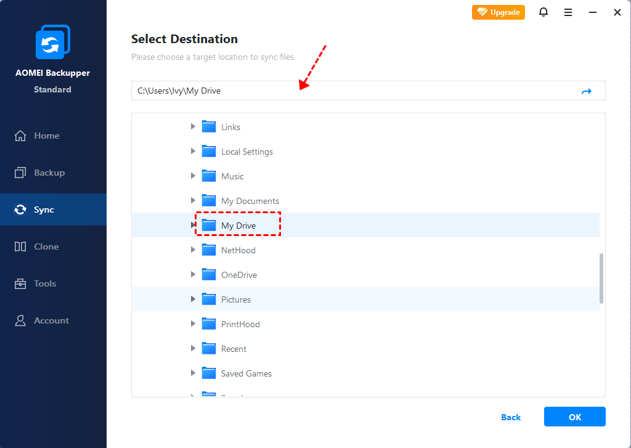Image resolution: width=631 pixels, height=448 pixels.
Task: Expand the Local Settings folder node
Action: [x=193, y=152]
